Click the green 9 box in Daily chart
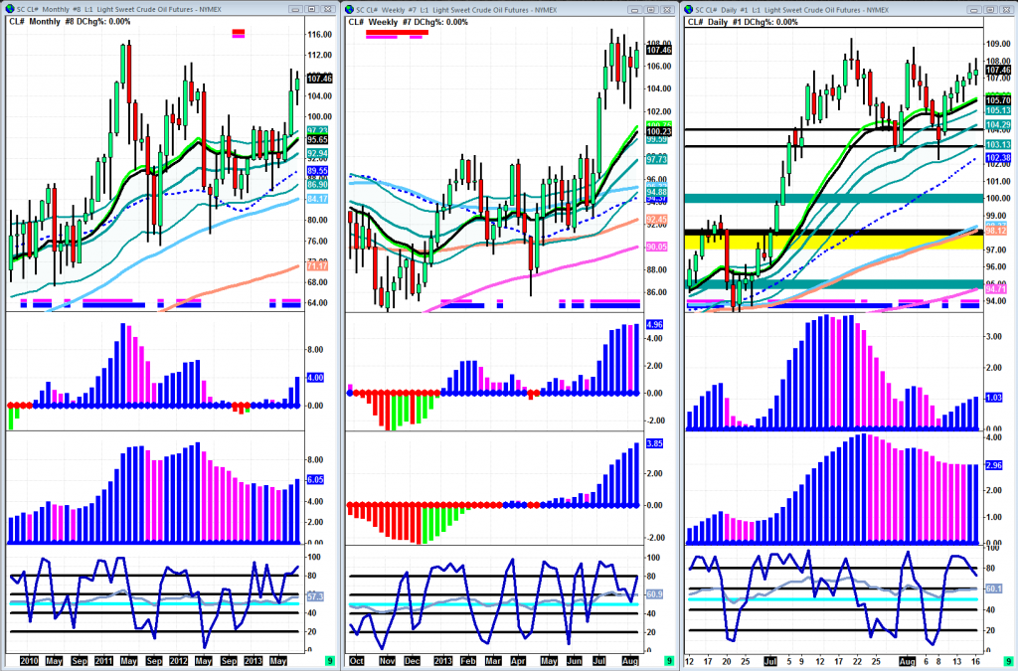 [1009, 660]
